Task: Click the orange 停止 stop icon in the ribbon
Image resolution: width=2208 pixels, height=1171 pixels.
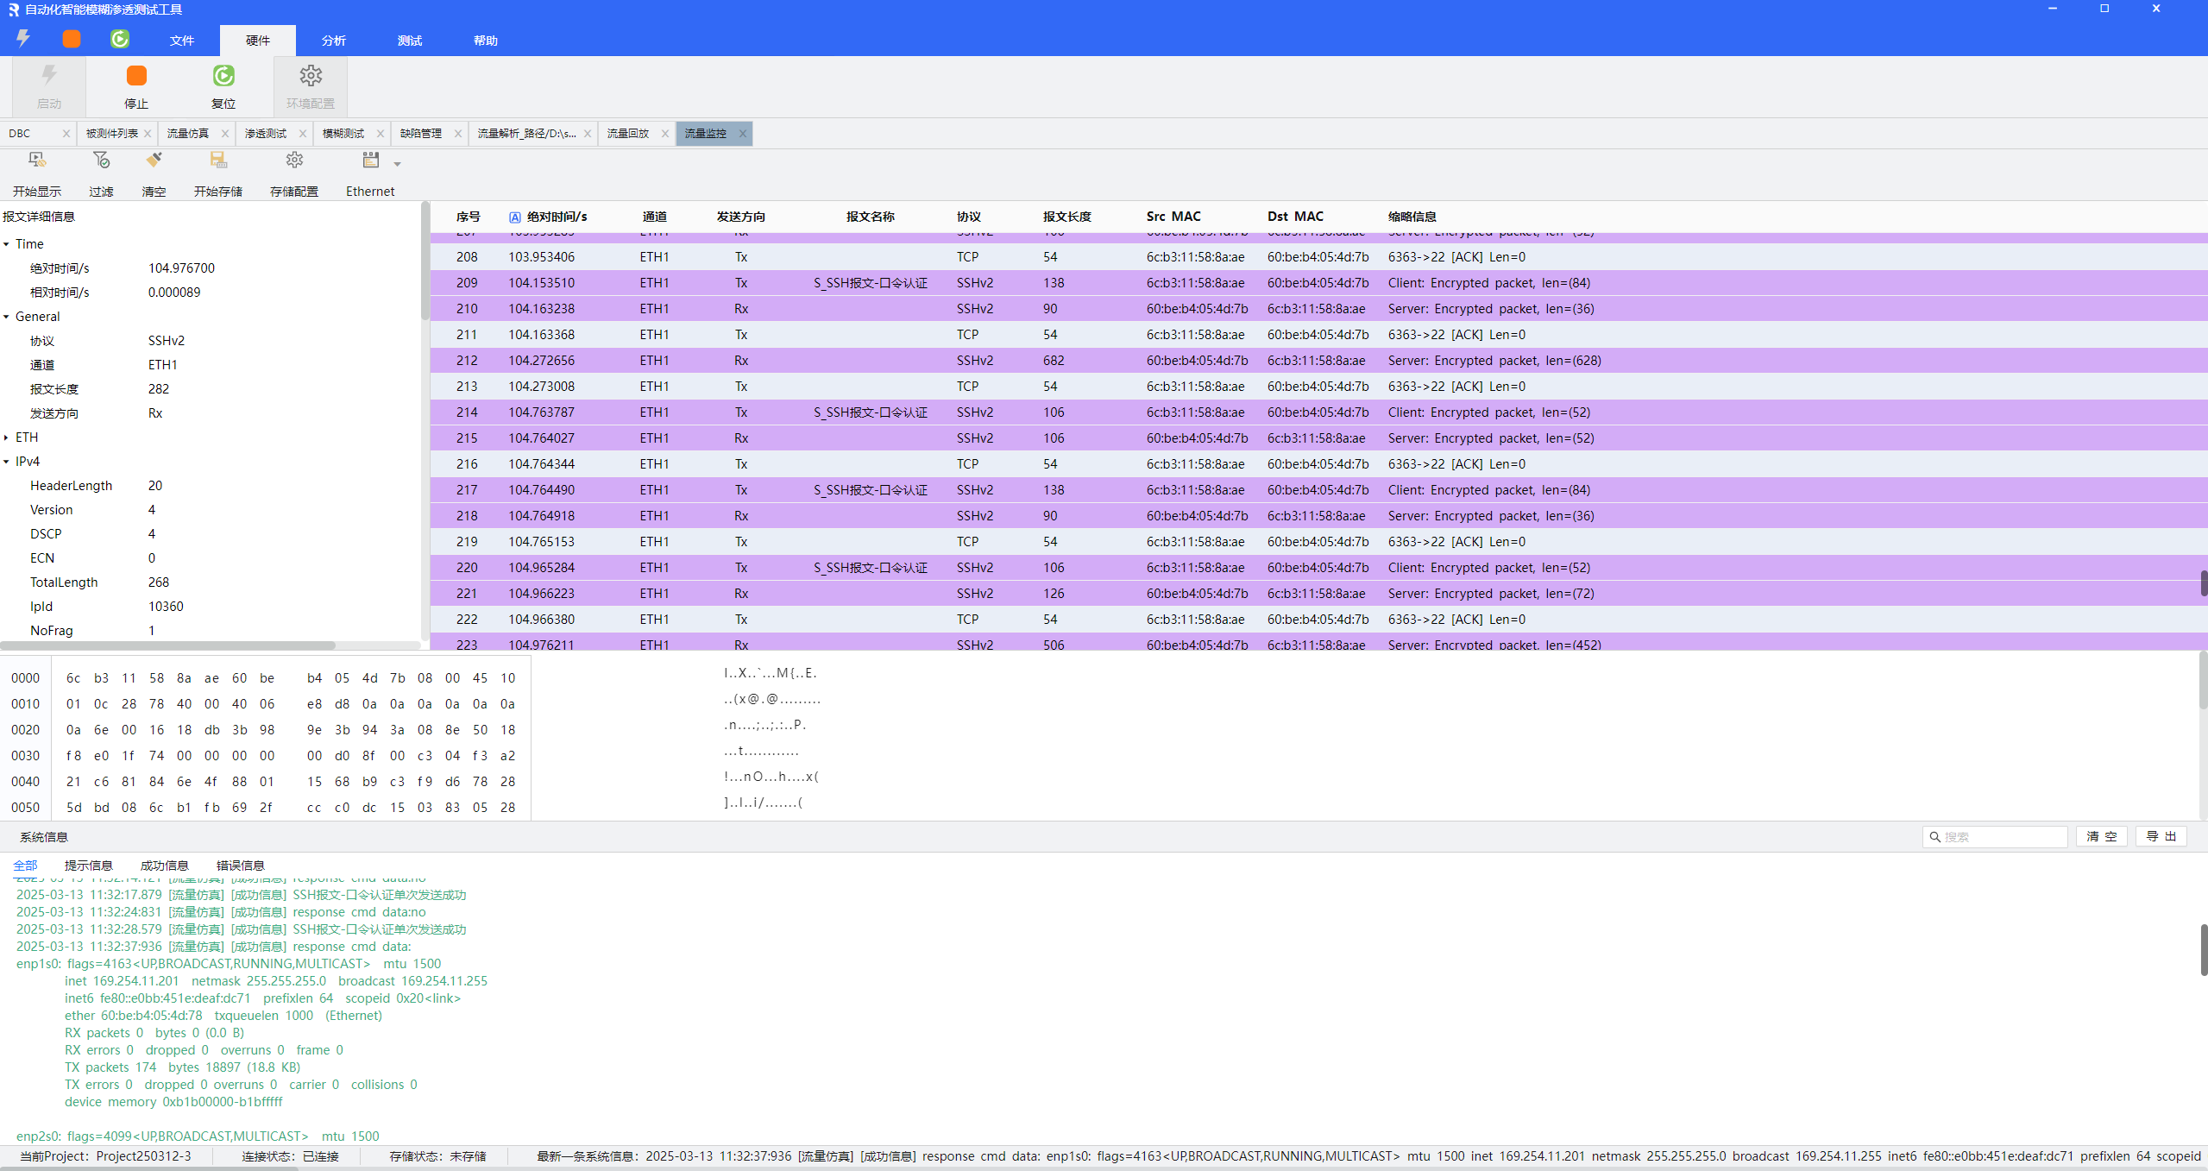Action: tap(136, 77)
